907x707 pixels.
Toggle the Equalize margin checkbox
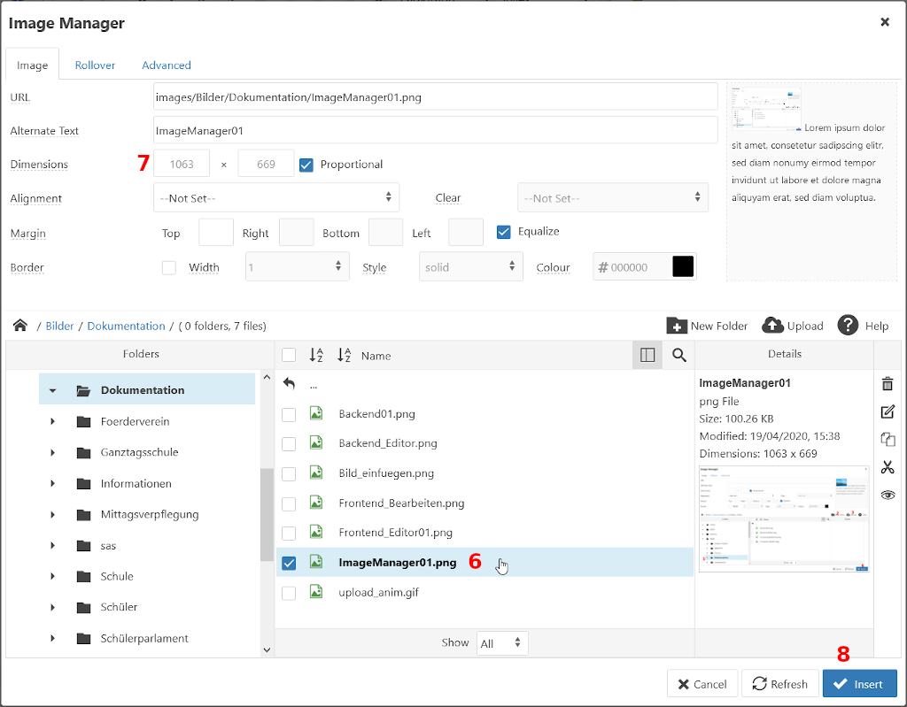point(503,232)
